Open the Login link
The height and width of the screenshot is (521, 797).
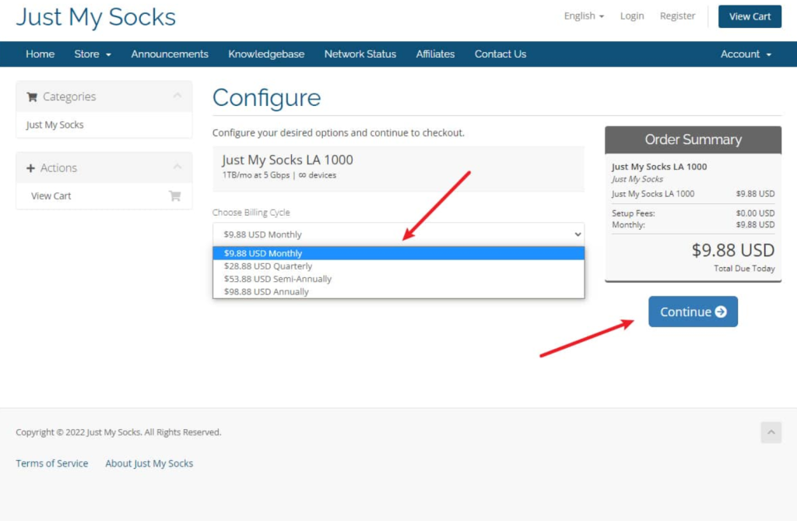point(632,16)
